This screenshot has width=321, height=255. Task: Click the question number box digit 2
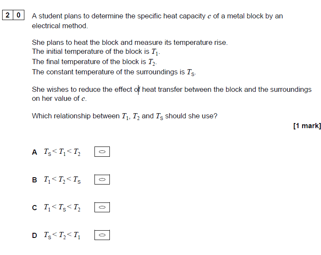pos(8,15)
